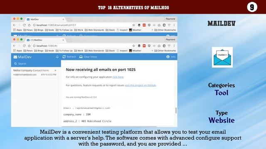Screen dimensions: 266x149
Task: Click the maildev envelope logo thumbnail
Action: (222, 57)
